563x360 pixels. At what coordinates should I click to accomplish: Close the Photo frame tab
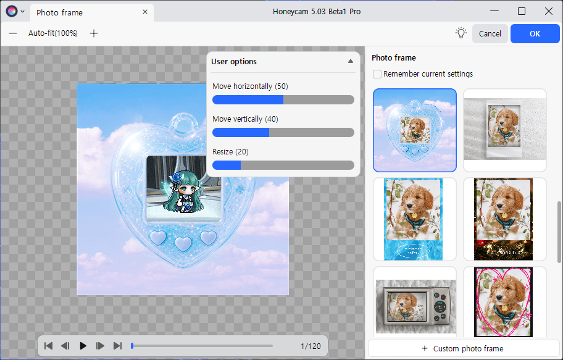145,12
